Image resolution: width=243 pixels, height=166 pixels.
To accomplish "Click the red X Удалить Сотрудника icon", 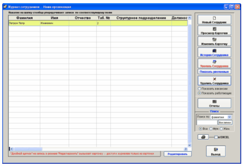I will click(214, 79).
